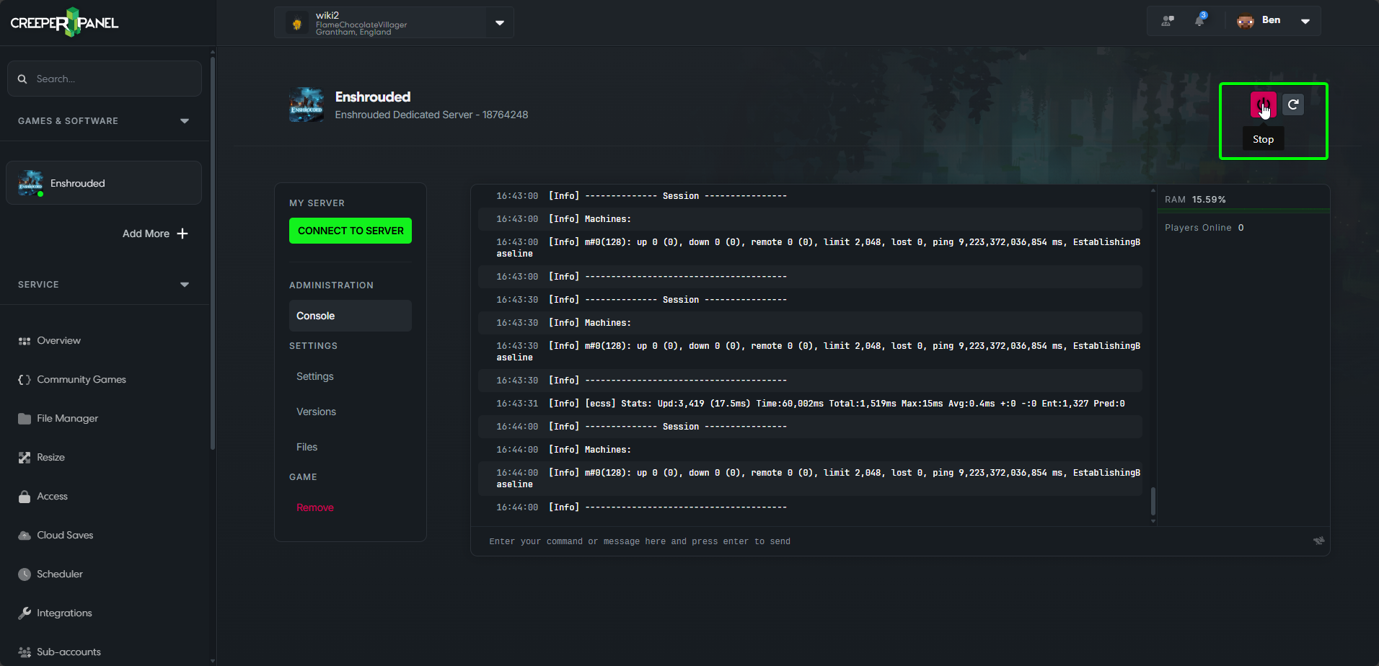The width and height of the screenshot is (1379, 666).
Task: Open the friends/users icon in top bar
Action: [x=1168, y=21]
